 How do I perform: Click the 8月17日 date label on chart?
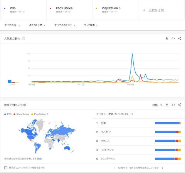click(x=81, y=84)
